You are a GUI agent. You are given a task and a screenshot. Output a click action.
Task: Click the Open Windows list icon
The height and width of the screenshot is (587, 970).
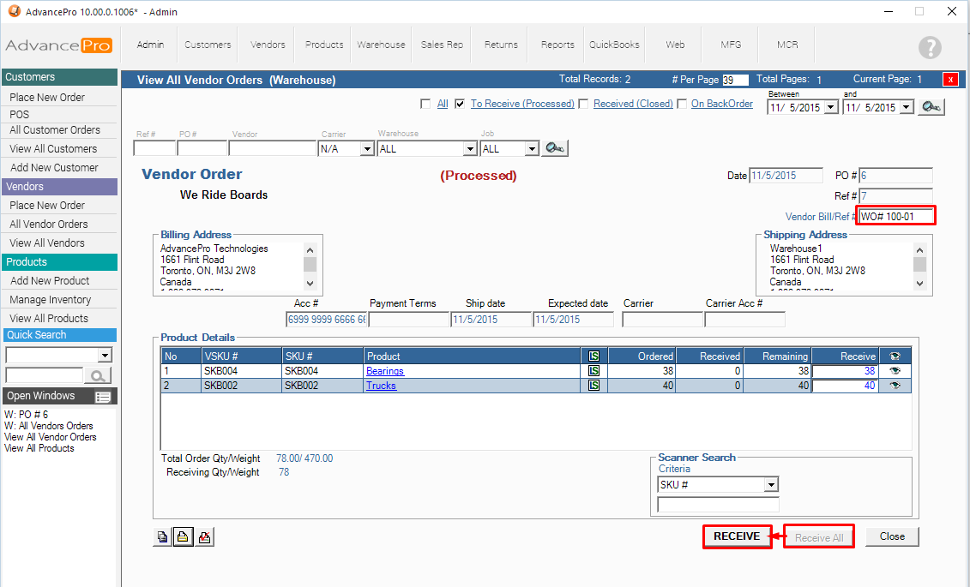coord(103,397)
